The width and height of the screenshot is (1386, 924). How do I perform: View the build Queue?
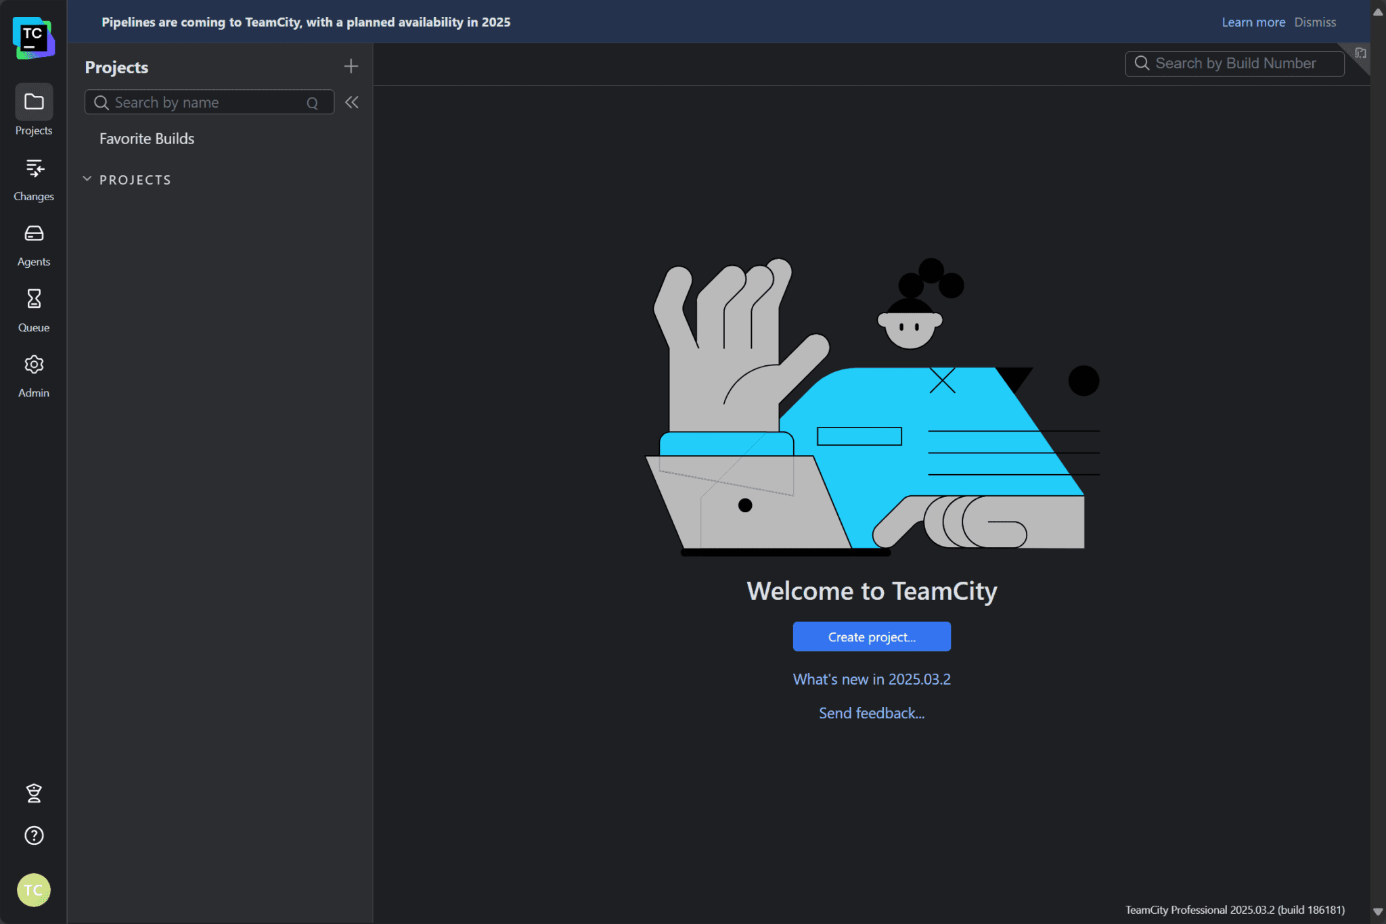33,304
